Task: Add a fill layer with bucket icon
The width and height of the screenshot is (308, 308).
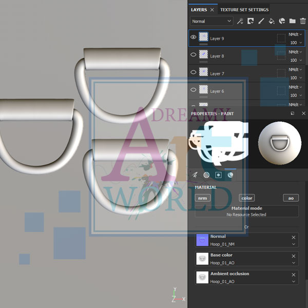Action: [272, 21]
